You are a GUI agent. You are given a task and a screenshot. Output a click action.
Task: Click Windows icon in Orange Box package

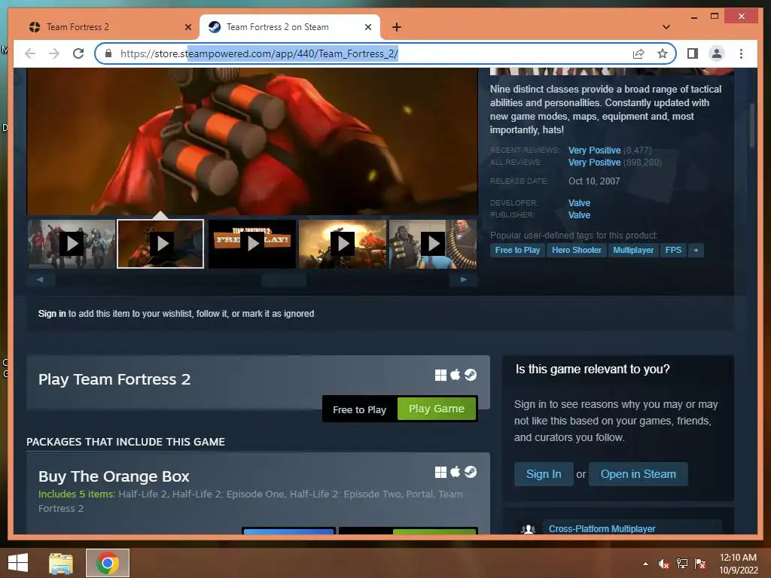440,473
